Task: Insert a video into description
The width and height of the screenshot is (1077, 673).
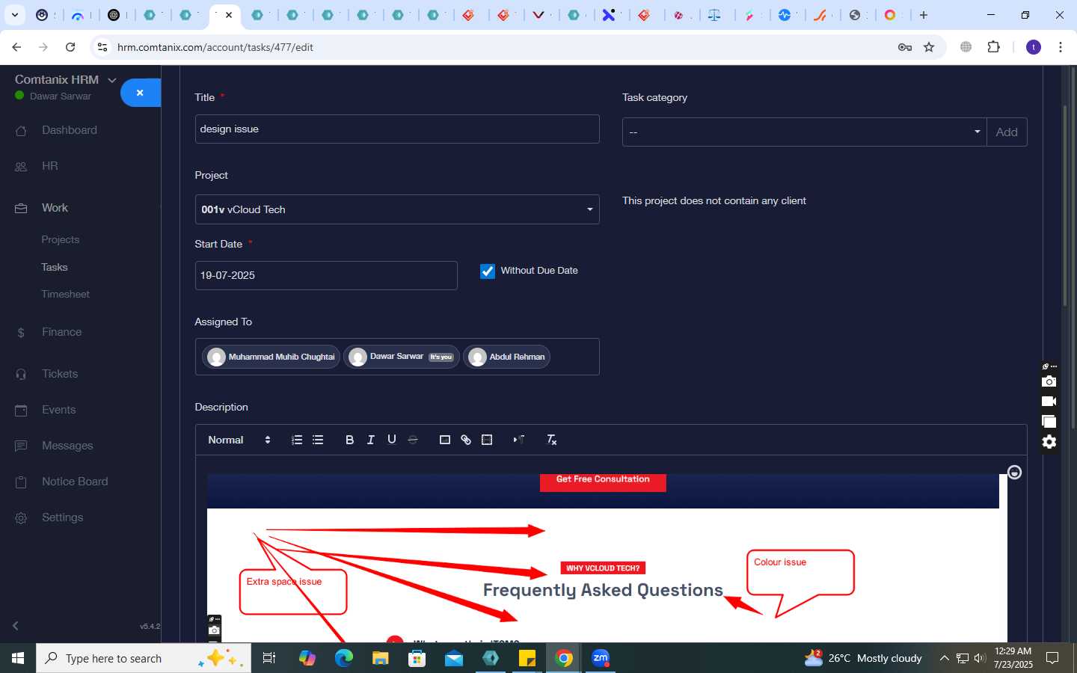Action: [487, 440]
